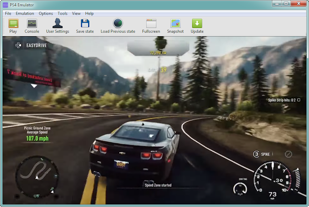Click the white down arrow under event banner

click(34, 86)
